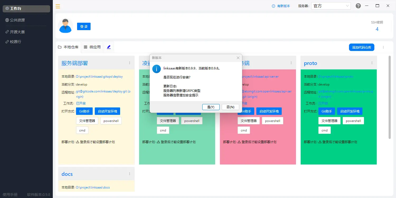Open 文件管理器 in 服务端部署 card
Viewport: 396px width, 198px height.
pos(87,121)
